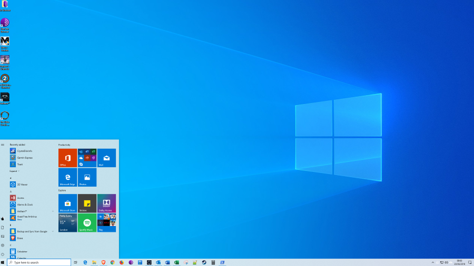Open the taskbar clock and date

459,262
